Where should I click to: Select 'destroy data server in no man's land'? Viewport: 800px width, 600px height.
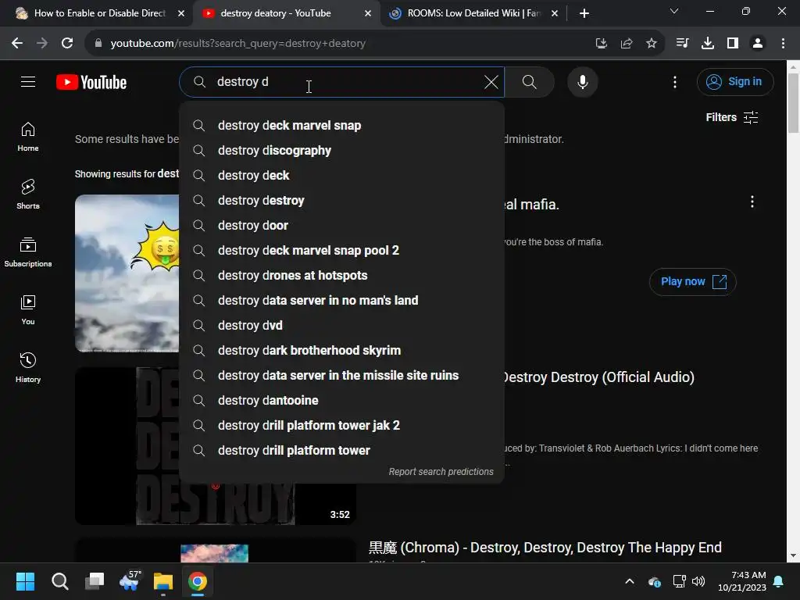(x=342, y=301)
